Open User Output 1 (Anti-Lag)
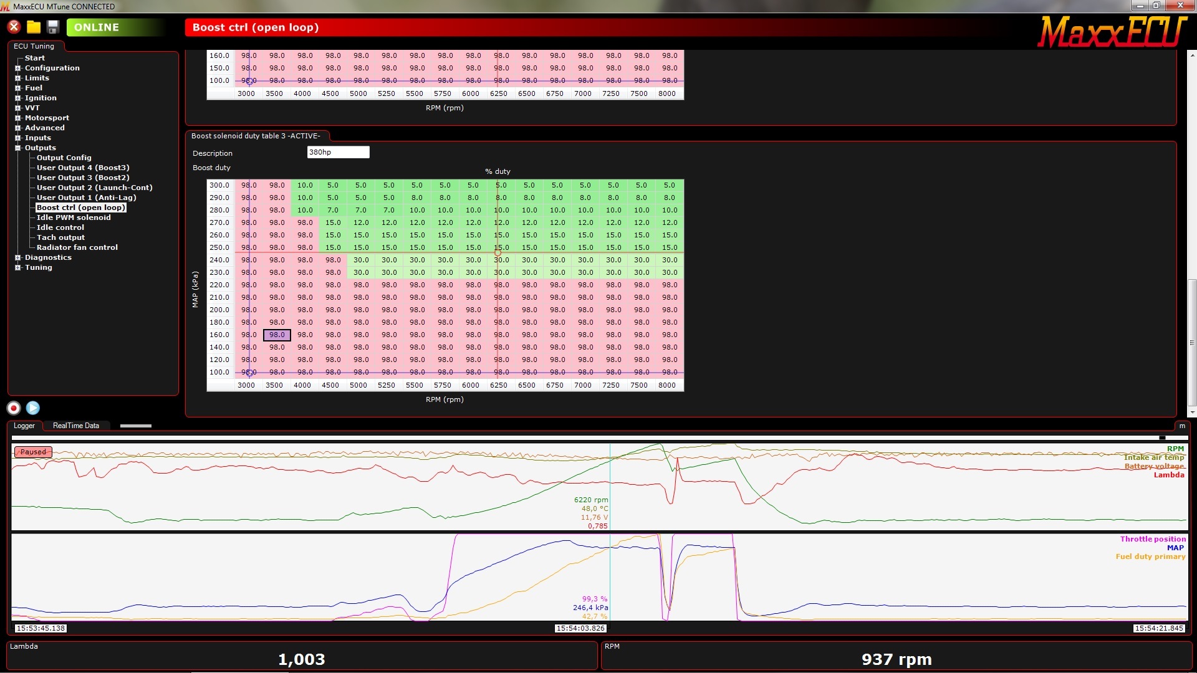This screenshot has width=1197, height=673. [86, 198]
